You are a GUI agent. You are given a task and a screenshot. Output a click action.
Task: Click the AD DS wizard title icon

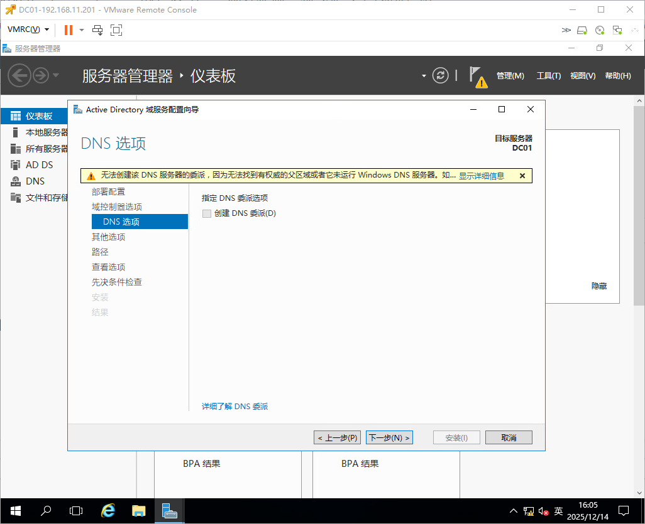coord(77,110)
